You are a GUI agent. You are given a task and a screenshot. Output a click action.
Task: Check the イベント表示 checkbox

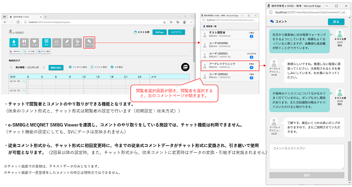point(92,67)
